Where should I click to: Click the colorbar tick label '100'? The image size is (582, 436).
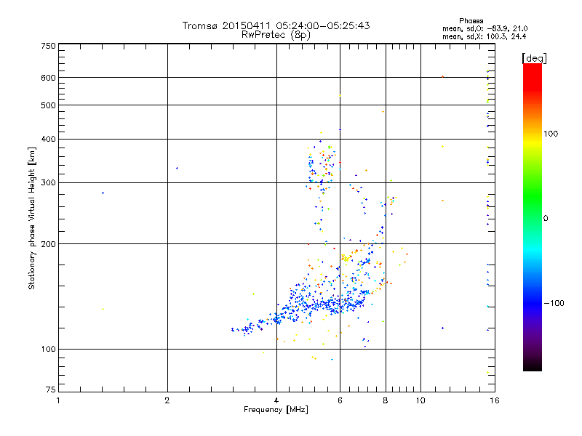[x=551, y=134]
